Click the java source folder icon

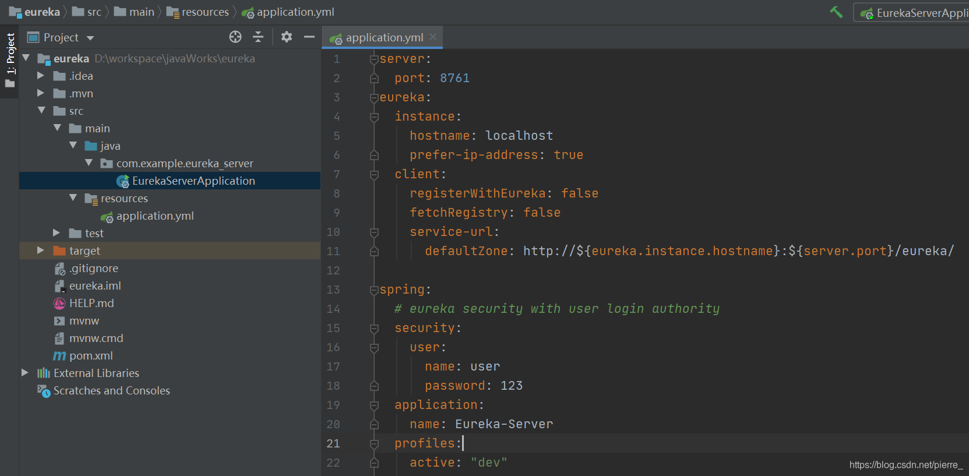[90, 146]
